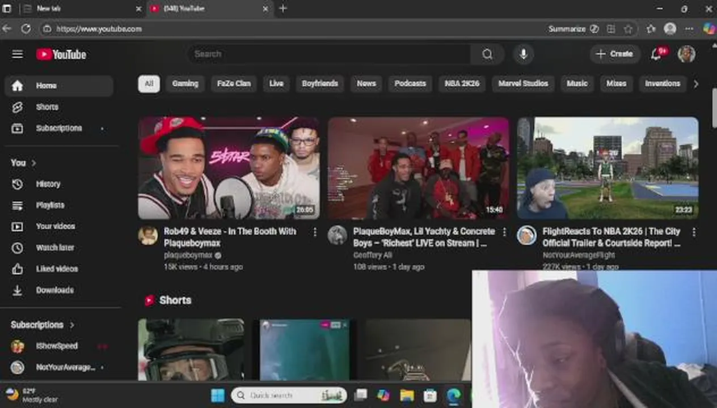Open Microsoft Edge on taskbar

point(453,396)
